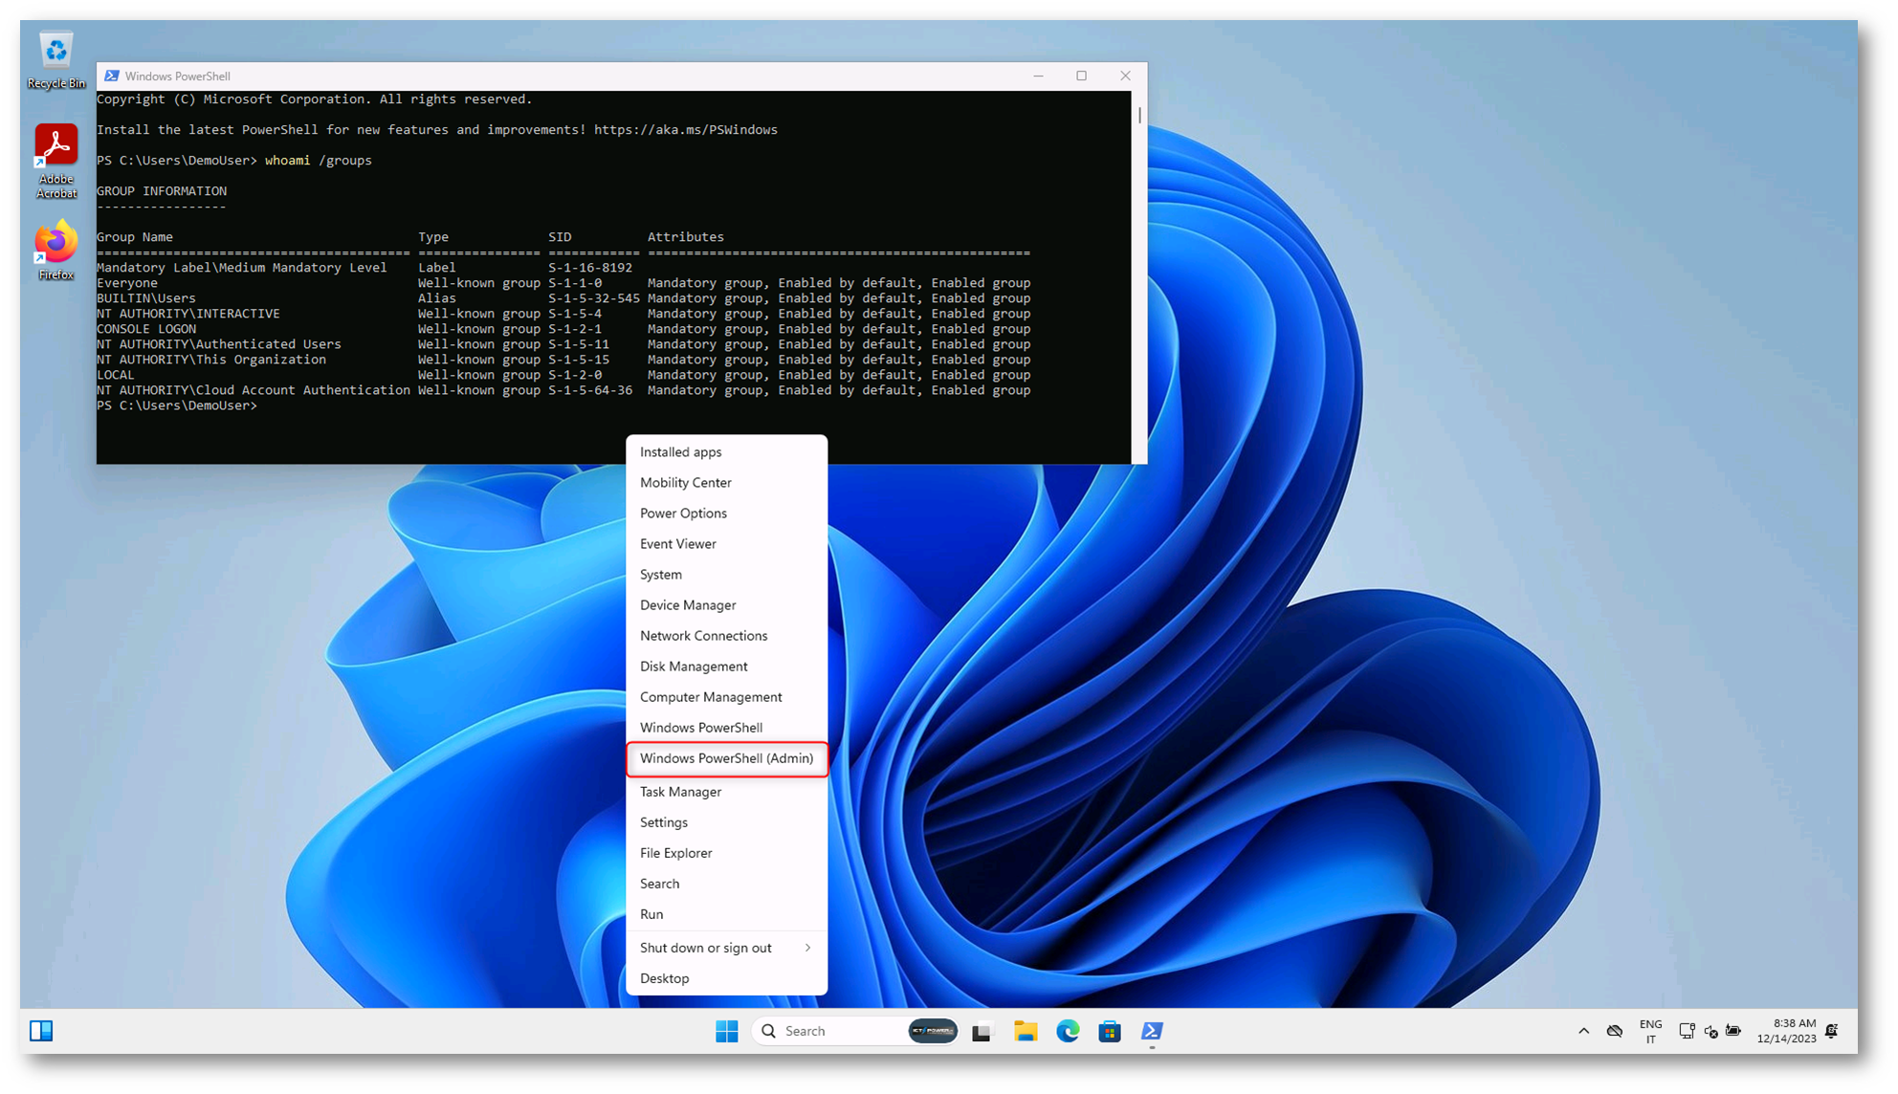
Task: Click the muted volume tray icon
Action: click(1711, 1031)
